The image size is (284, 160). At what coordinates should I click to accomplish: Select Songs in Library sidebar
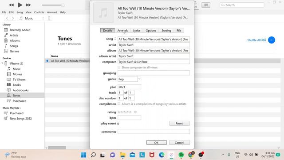[14, 46]
